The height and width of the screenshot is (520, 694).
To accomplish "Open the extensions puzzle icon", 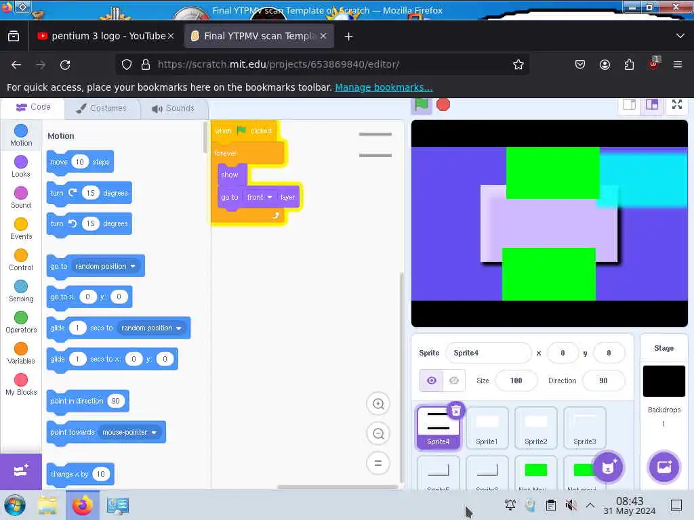I will click(x=629, y=64).
